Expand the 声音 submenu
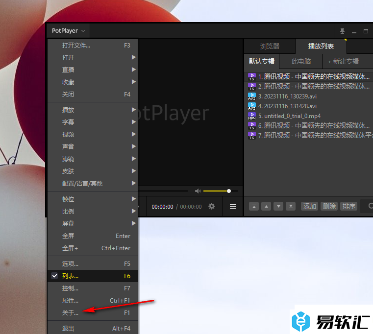The height and width of the screenshot is (334, 373). [x=93, y=146]
